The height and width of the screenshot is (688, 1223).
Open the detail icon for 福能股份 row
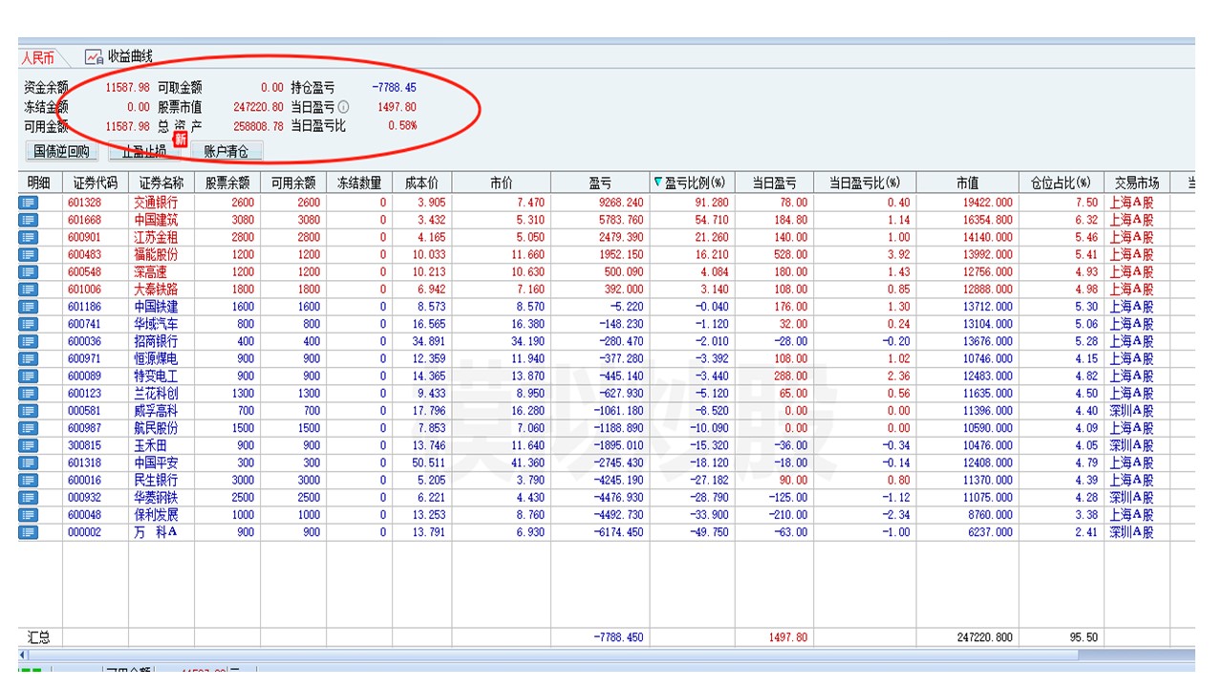tap(28, 254)
